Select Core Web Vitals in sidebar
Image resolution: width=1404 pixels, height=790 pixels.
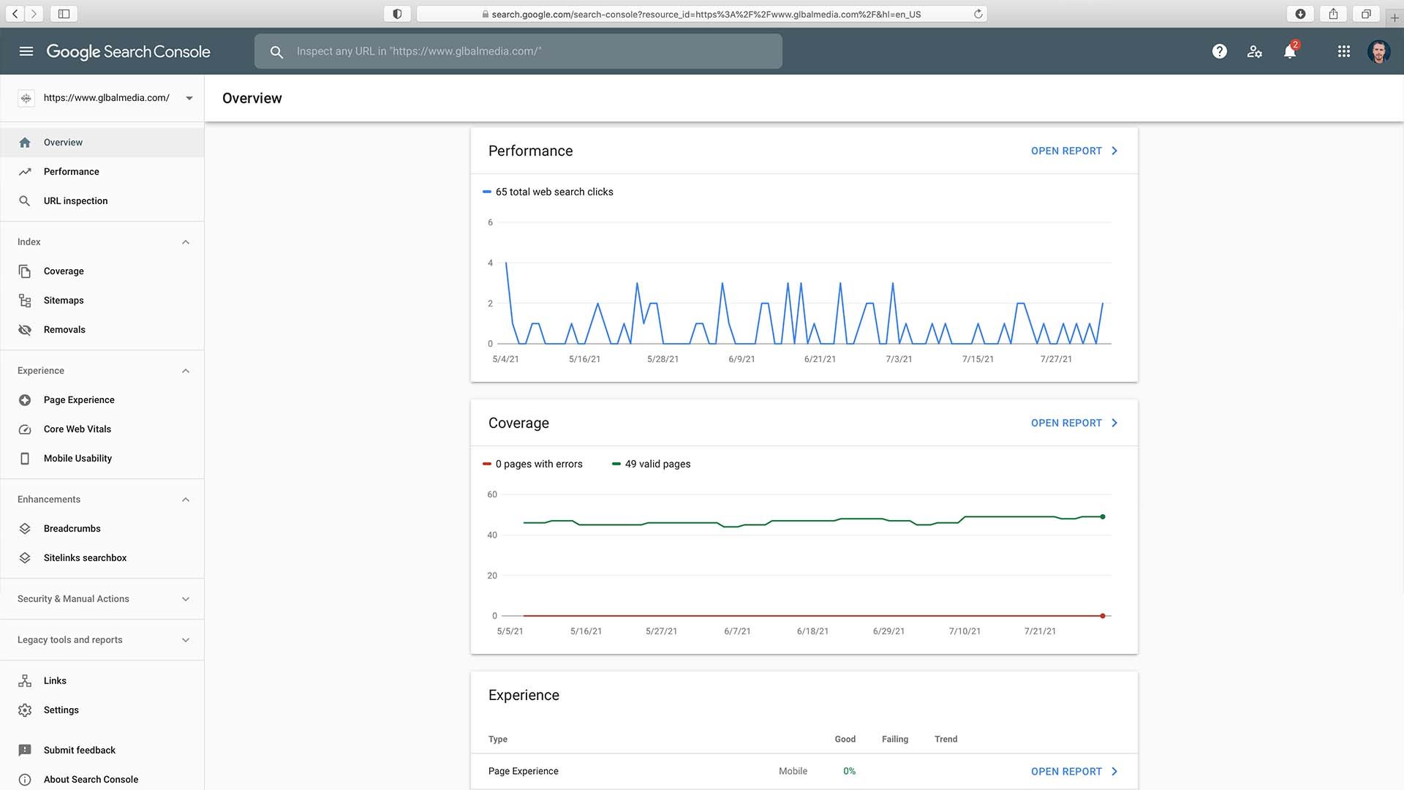(x=102, y=429)
